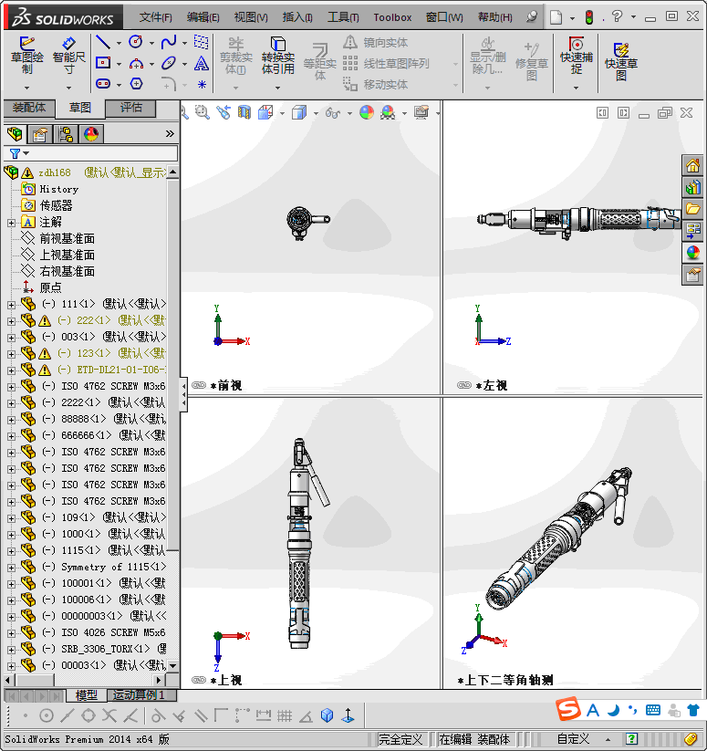
Task: Open SolidWorks Resources home icon in task pane
Action: 692,166
